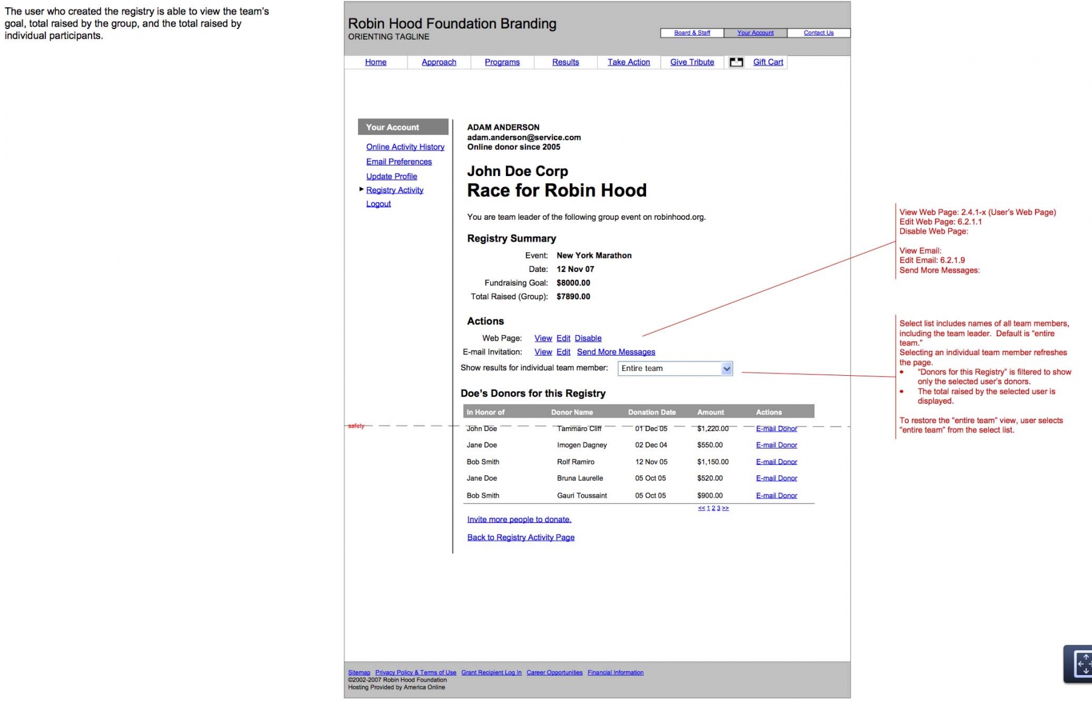Screen dimensions: 1092x703
Task: Go to donor list page 2
Action: [x=713, y=508]
